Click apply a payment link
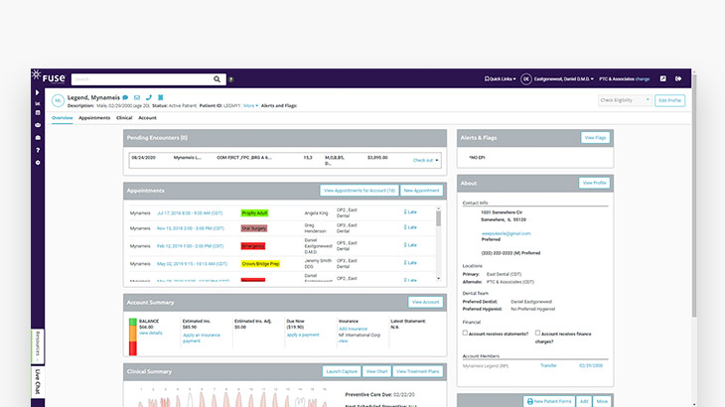 [x=303, y=335]
